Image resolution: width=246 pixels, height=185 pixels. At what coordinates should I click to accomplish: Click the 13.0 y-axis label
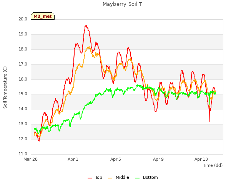[23, 124]
